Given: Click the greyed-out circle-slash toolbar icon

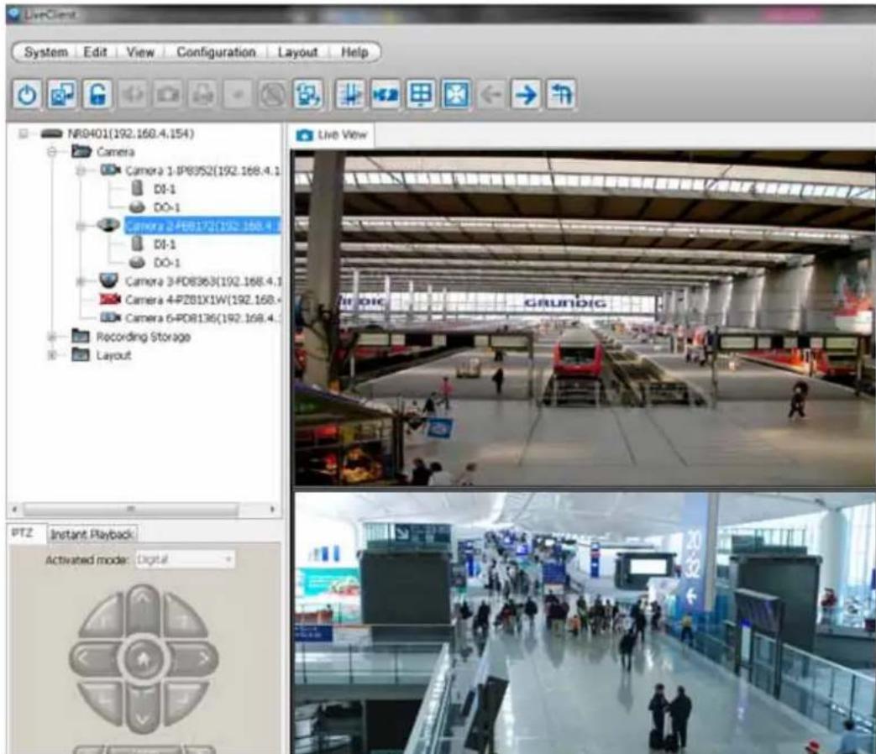Looking at the screenshot, I should pyautogui.click(x=272, y=94).
